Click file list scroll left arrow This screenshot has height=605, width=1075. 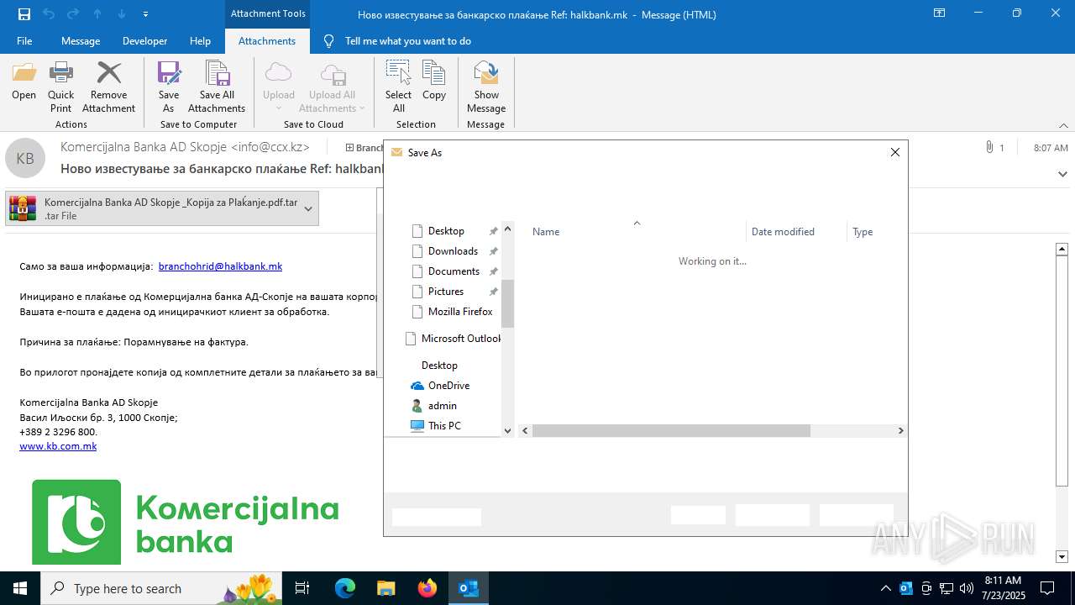pyautogui.click(x=525, y=430)
